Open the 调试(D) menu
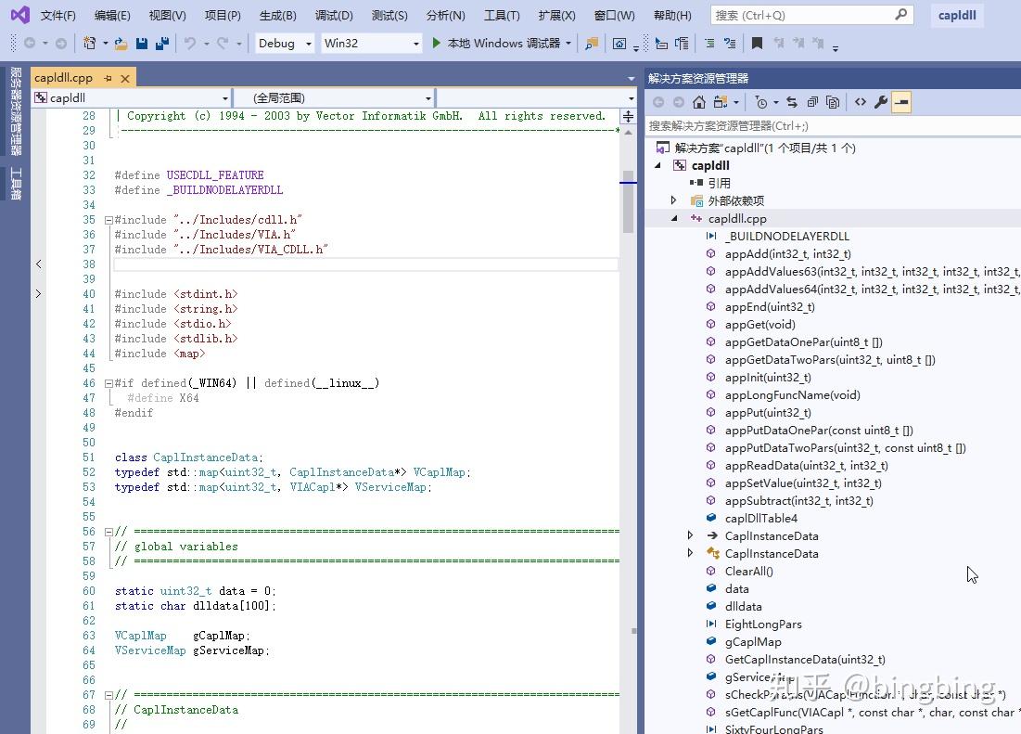This screenshot has width=1021, height=734. tap(334, 15)
